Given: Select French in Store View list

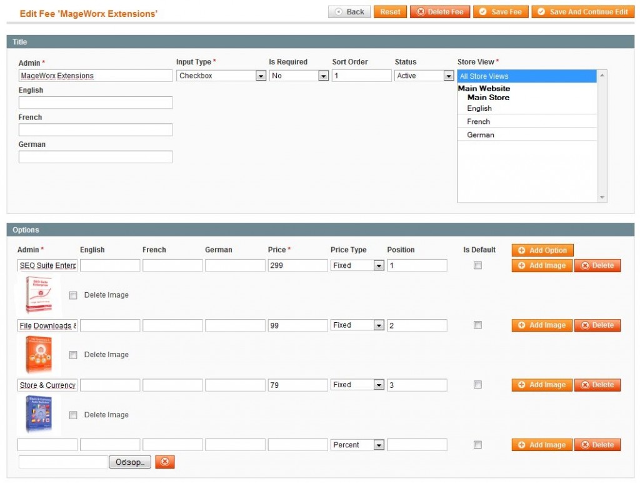Looking at the screenshot, I should coord(527,121).
